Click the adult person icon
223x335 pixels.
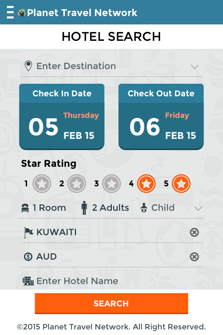[84, 208]
